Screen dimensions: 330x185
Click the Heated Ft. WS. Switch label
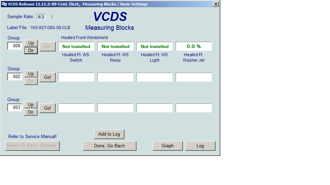76,58
